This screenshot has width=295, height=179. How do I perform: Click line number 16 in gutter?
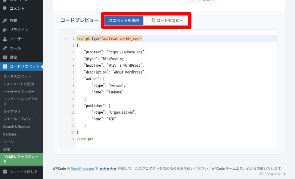coord(73,139)
